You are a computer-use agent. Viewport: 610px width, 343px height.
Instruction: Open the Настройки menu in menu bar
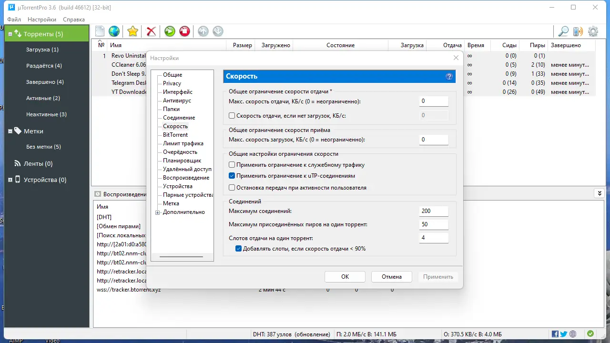[x=42, y=20]
